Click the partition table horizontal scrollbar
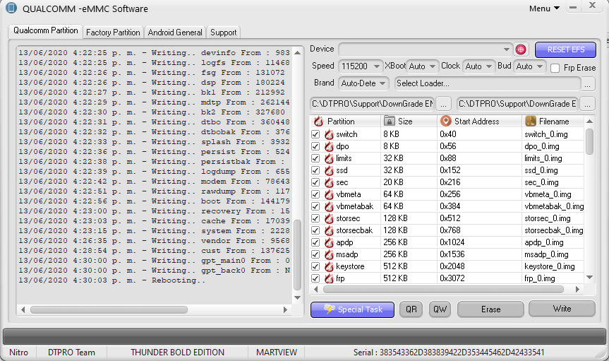Viewport: 609px width, 361px height. pos(443,290)
